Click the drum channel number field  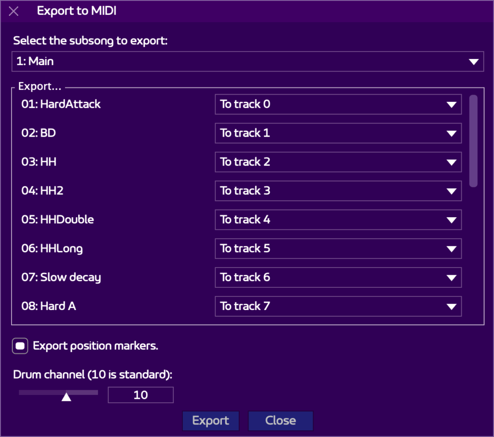click(x=140, y=395)
